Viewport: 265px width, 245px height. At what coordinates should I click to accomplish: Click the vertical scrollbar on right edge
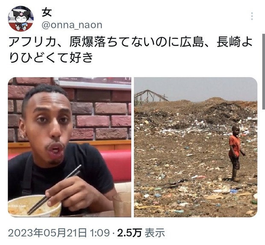pyautogui.click(x=263, y=72)
